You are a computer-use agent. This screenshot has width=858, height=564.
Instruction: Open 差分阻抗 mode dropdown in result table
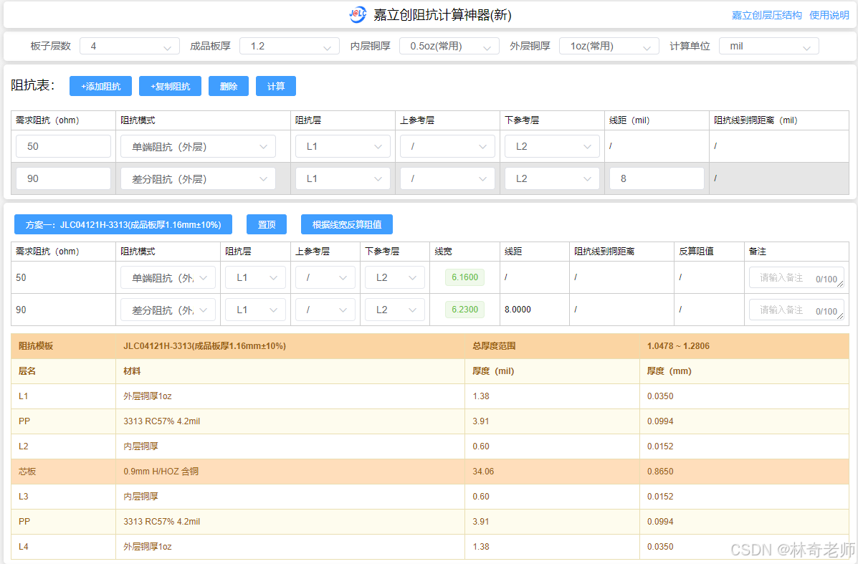168,310
